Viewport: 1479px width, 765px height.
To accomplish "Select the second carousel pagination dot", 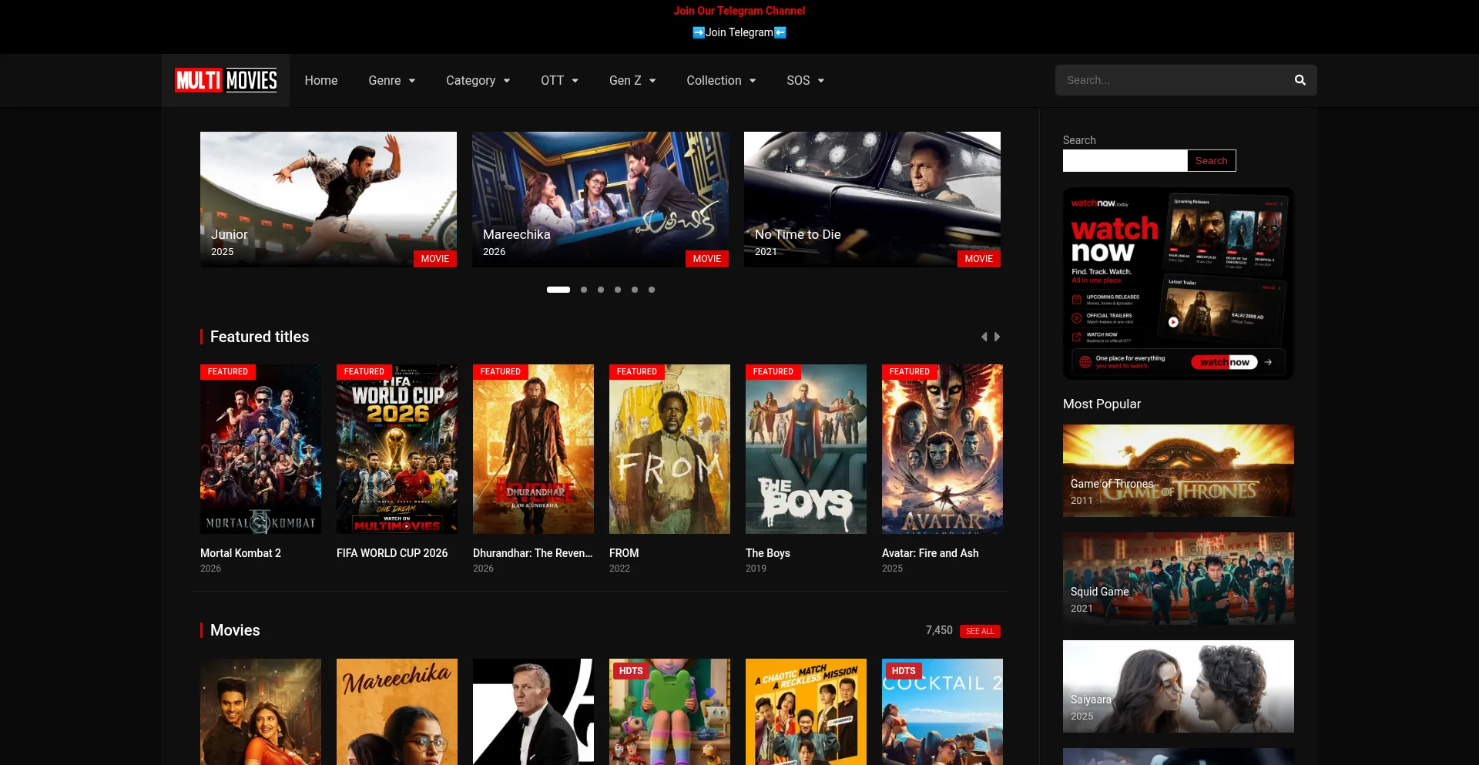I will tap(584, 290).
